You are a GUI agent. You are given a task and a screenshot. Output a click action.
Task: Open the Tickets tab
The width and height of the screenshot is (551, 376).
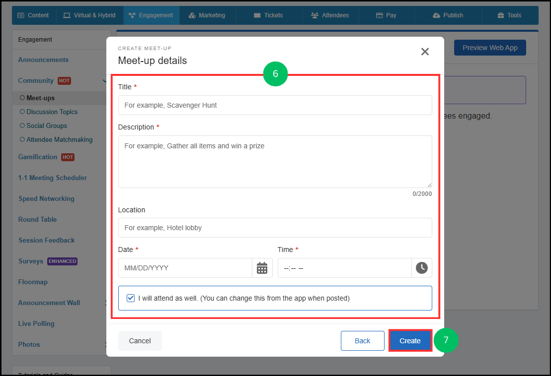pyautogui.click(x=269, y=15)
